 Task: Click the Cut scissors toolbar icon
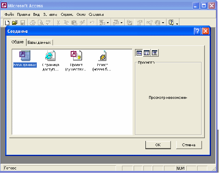click(x=58, y=23)
